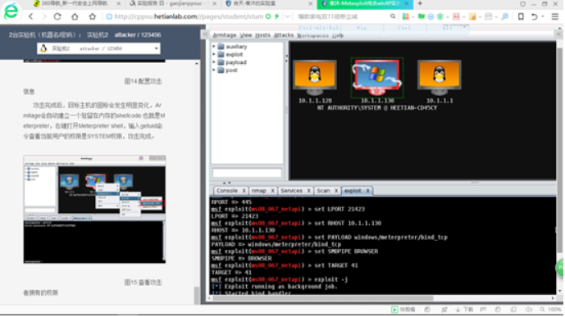Reload the page with the refresh icon
Screen dimensions: 565x317
coord(57,16)
